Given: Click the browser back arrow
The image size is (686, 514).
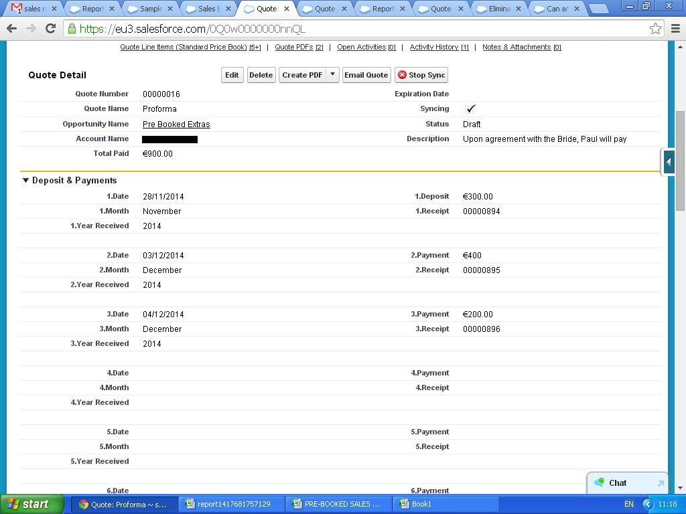Looking at the screenshot, I should 11,29.
